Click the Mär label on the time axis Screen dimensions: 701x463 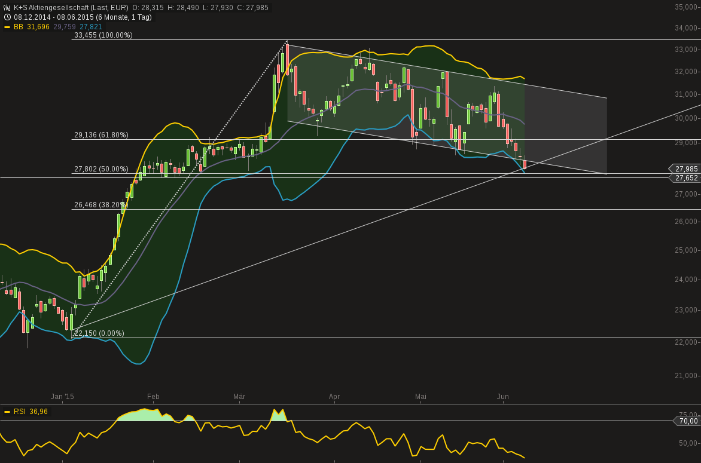[x=239, y=397]
